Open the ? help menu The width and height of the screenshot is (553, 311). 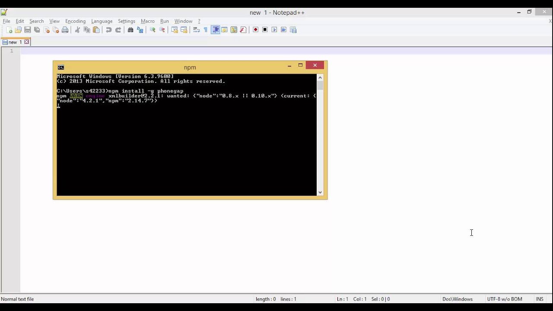pyautogui.click(x=199, y=21)
